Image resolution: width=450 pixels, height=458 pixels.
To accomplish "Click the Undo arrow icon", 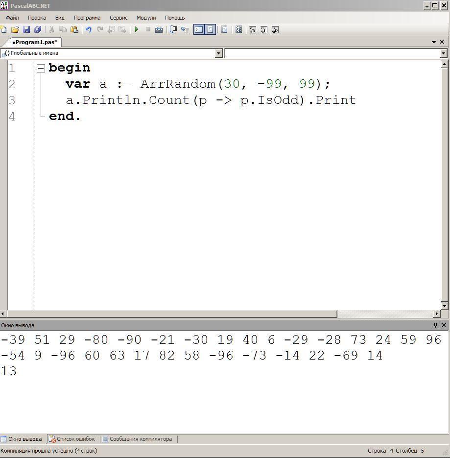I will [x=89, y=29].
